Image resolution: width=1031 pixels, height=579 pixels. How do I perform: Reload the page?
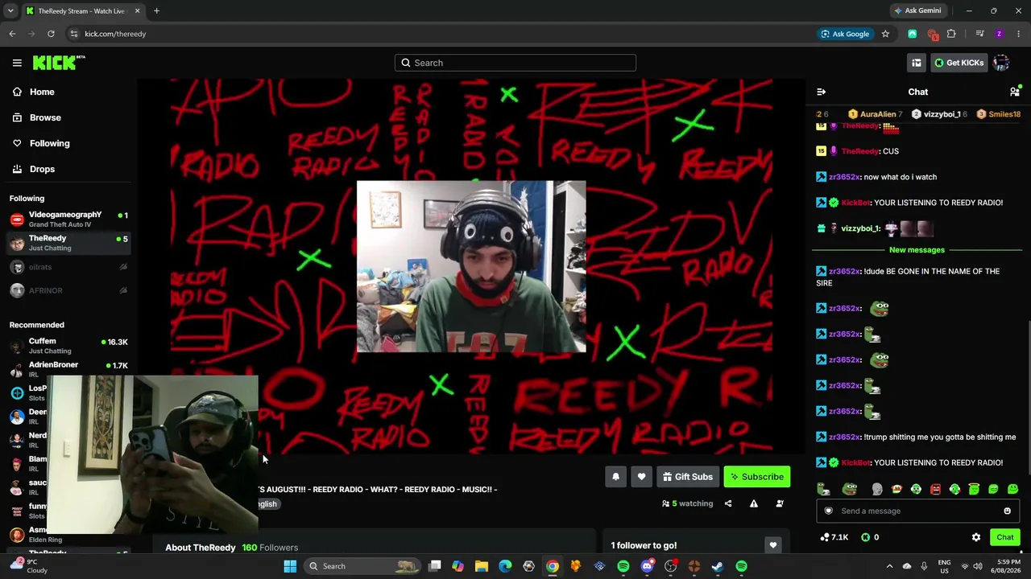[51, 34]
